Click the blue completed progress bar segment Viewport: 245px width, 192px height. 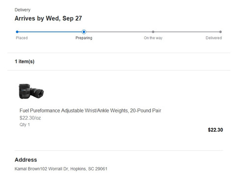[50, 32]
